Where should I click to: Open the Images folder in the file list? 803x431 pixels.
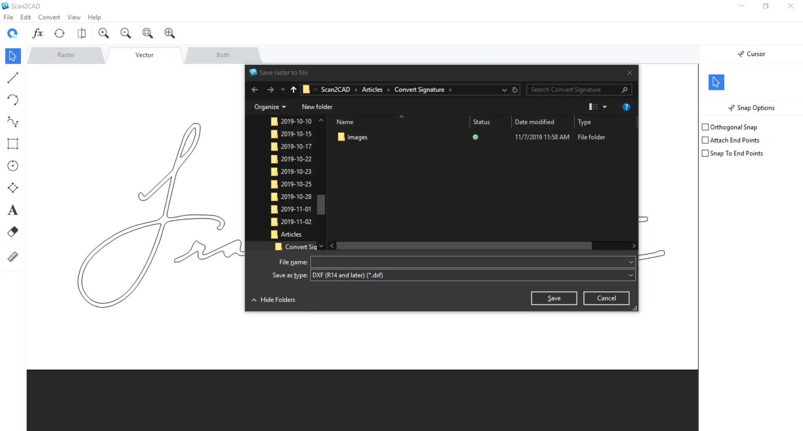click(357, 137)
